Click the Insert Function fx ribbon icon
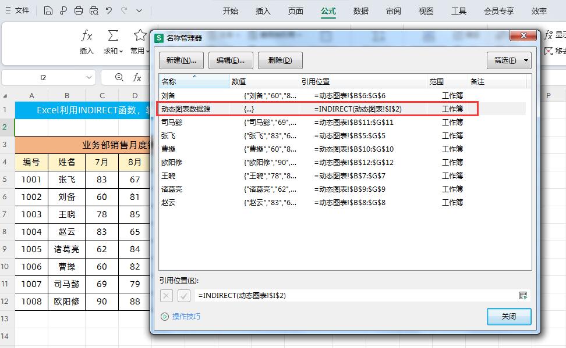Image resolution: width=566 pixels, height=348 pixels. click(87, 37)
